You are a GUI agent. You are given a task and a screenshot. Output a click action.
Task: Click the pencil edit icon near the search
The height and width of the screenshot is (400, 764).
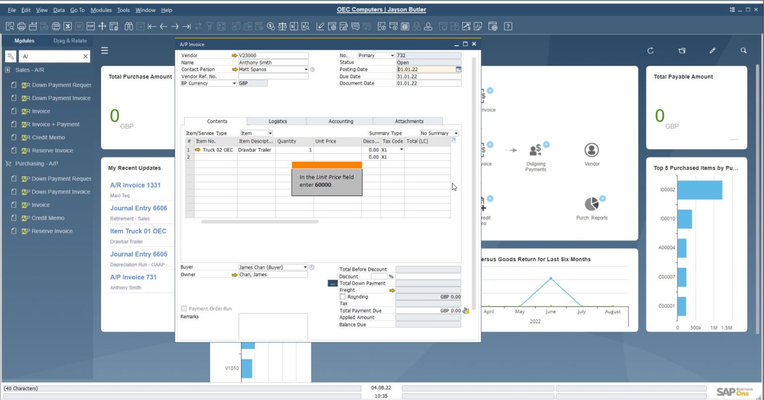click(712, 50)
